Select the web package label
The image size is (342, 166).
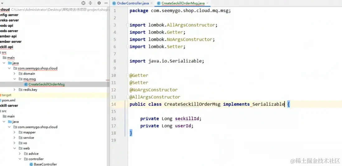[x=26, y=148]
